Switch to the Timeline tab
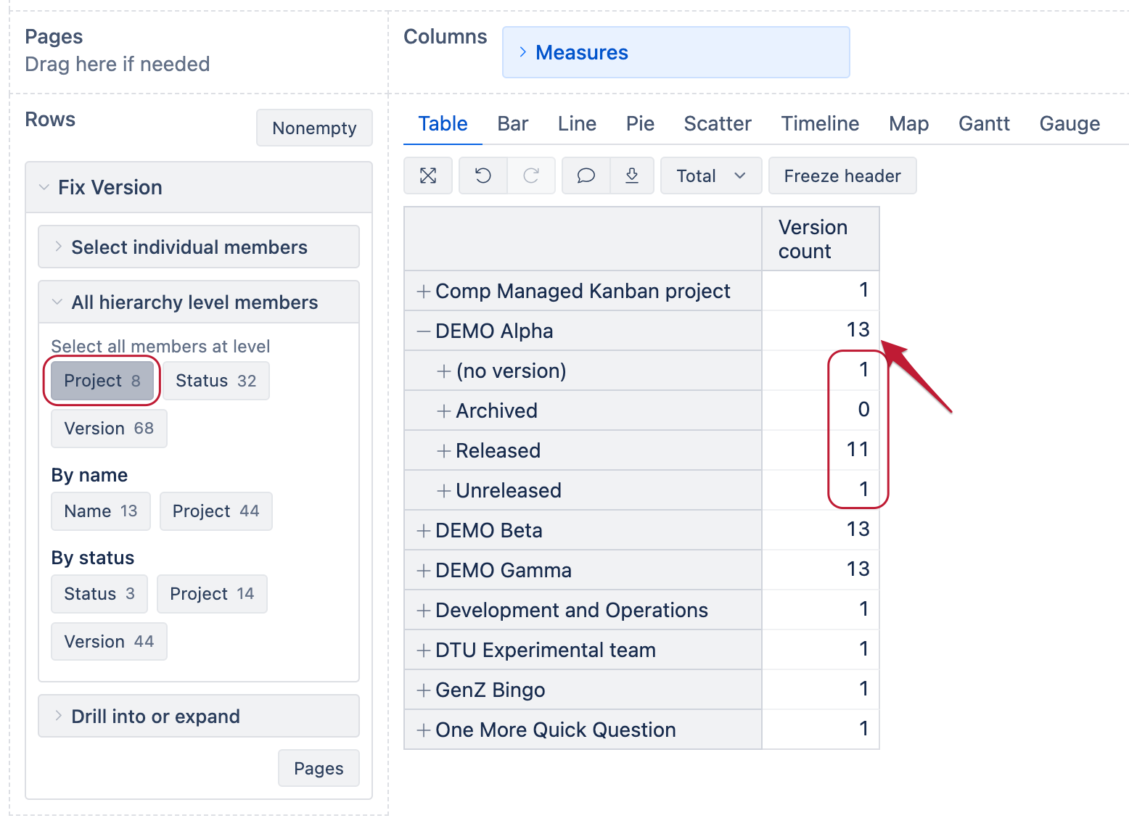Viewport: 1129px width, 834px height. (820, 123)
